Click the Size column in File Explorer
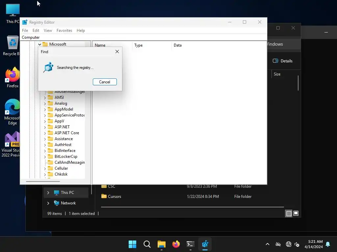The width and height of the screenshot is (337, 252). pyautogui.click(x=277, y=74)
